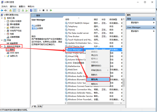Select the Telephony service row
The width and height of the screenshot is (157, 112).
pyautogui.click(x=94, y=26)
